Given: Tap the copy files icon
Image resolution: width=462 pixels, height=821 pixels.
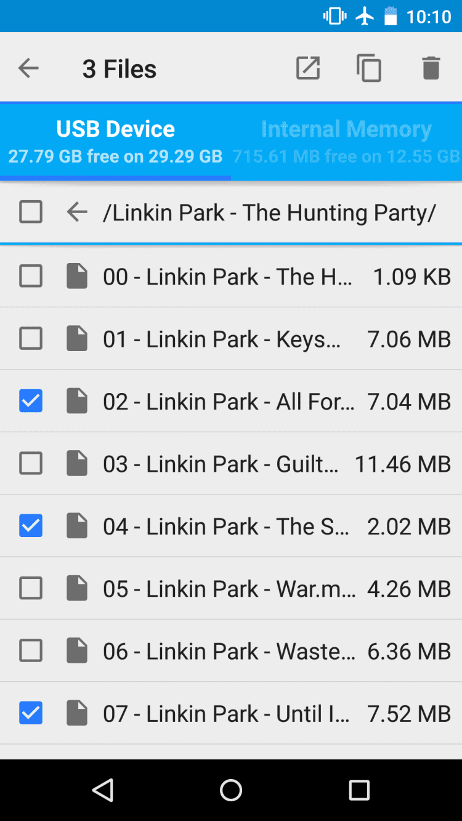Looking at the screenshot, I should point(369,68).
